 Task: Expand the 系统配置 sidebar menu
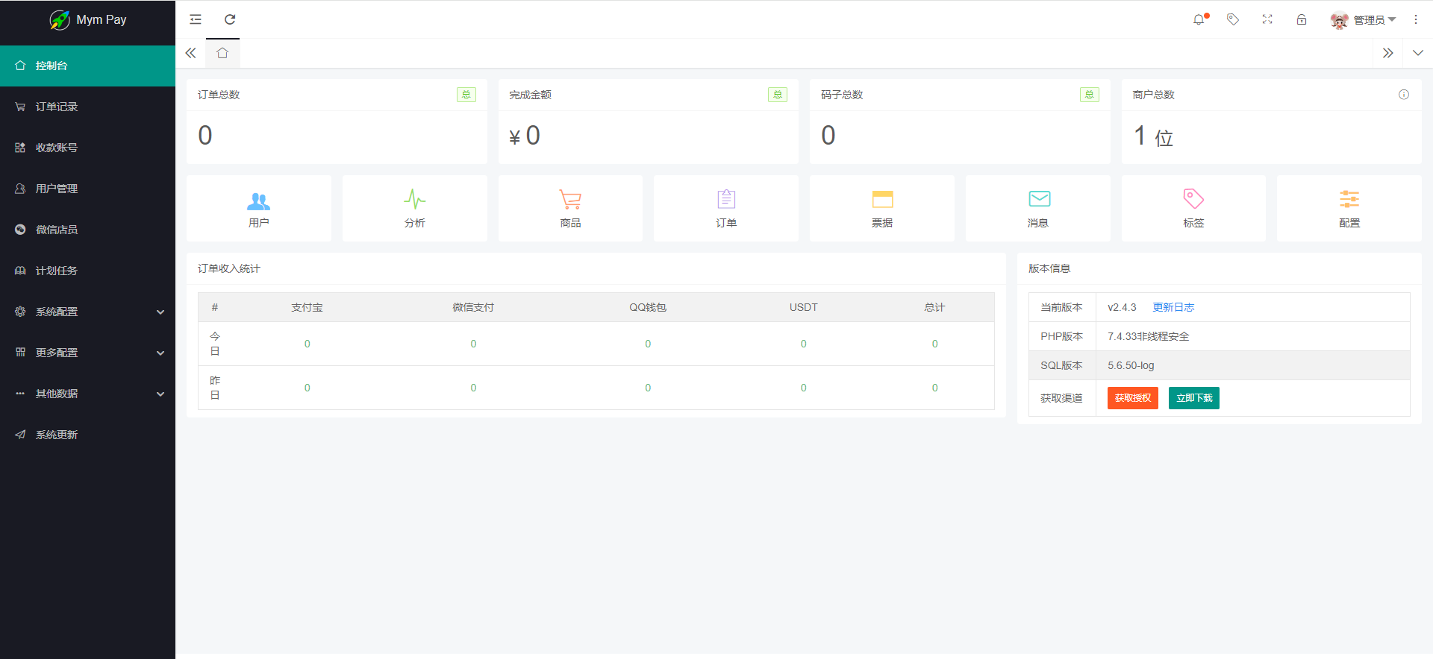click(x=87, y=312)
